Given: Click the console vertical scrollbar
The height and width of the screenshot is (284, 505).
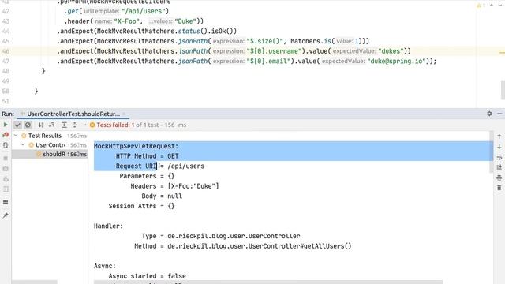Looking at the screenshot, I should point(491,151).
